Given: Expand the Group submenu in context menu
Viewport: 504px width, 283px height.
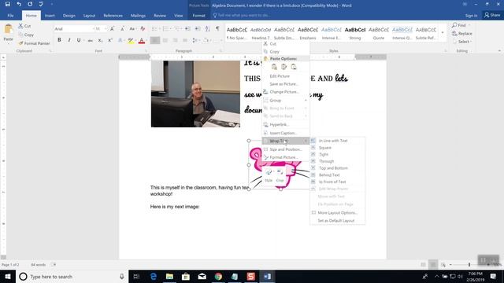Looking at the screenshot, I should [286, 101].
